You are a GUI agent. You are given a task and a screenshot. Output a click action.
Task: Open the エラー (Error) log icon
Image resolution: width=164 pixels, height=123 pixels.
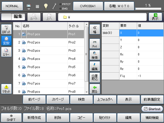pos(6,52)
